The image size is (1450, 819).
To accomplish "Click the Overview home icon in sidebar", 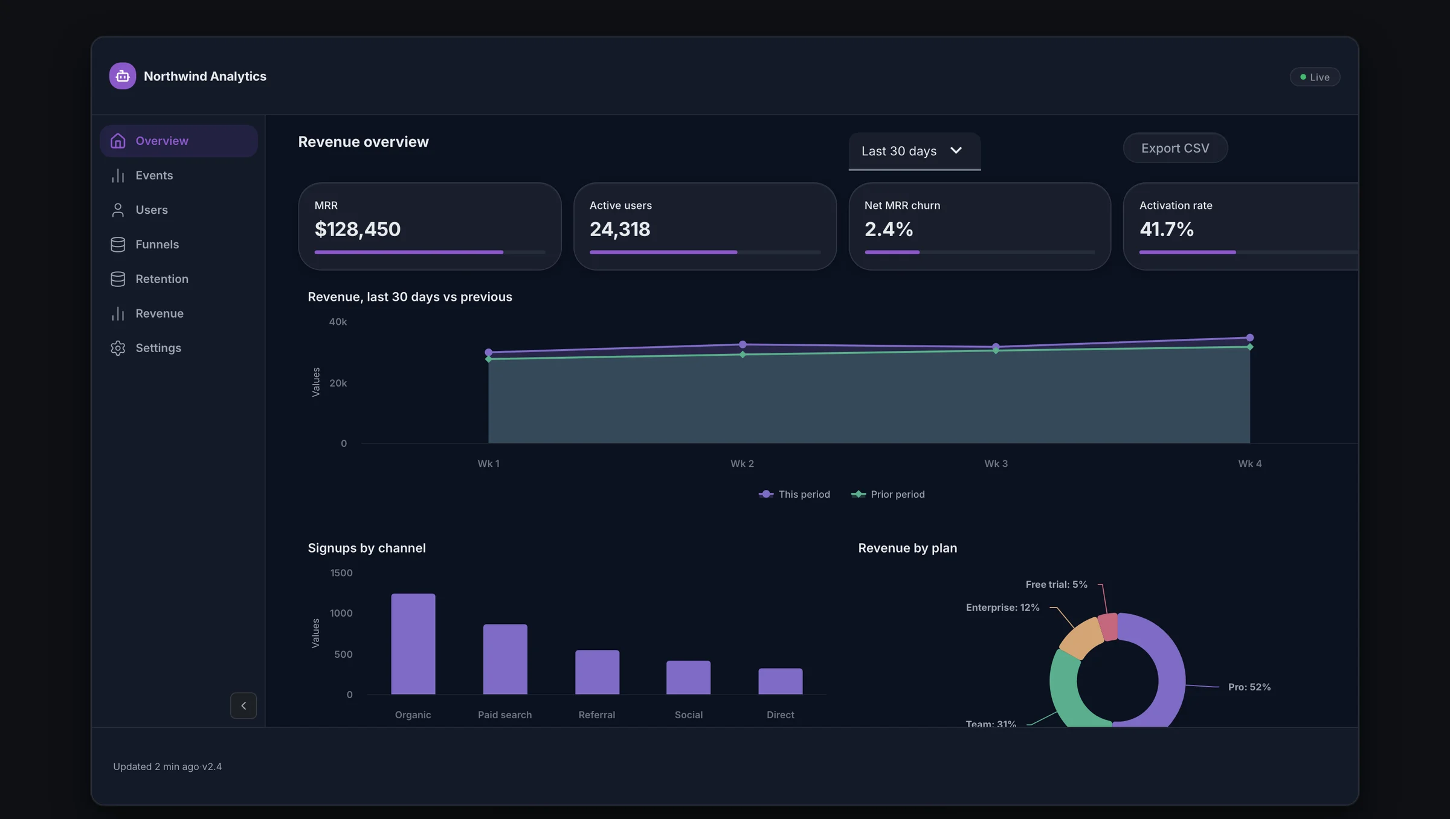I will 118,141.
